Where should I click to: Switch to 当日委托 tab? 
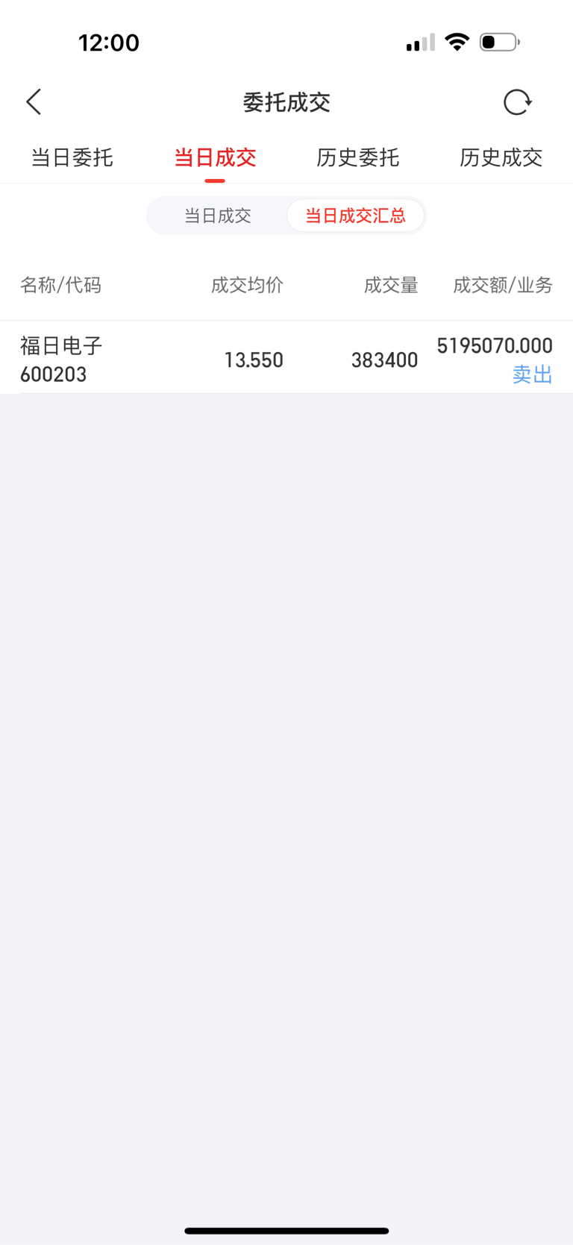click(x=72, y=157)
